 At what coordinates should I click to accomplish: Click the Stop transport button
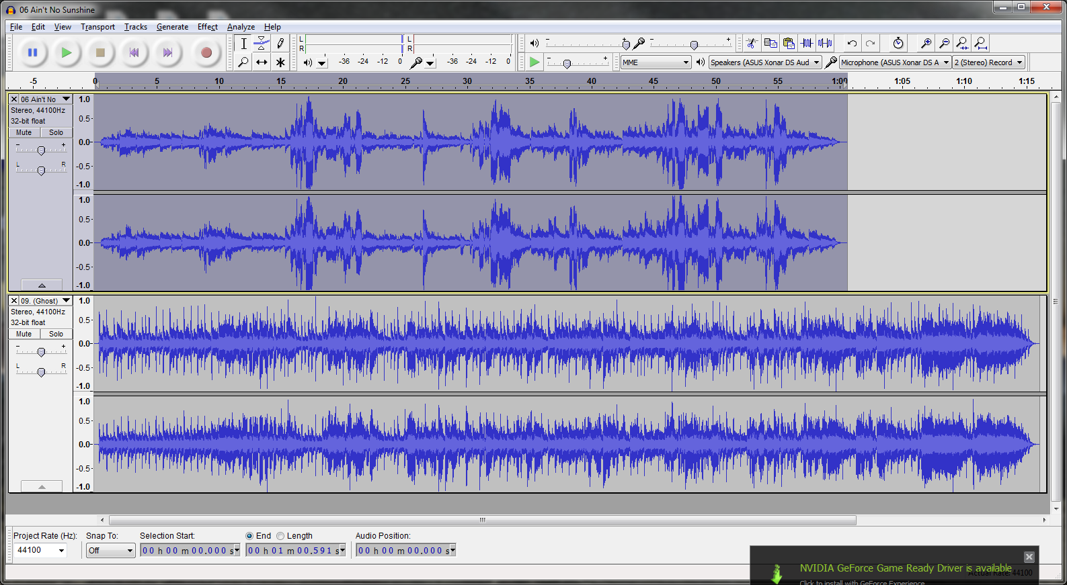point(100,52)
